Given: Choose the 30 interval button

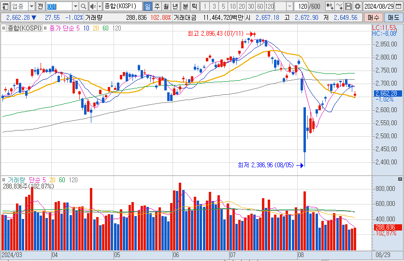Looking at the screenshot, I should coord(251,6).
